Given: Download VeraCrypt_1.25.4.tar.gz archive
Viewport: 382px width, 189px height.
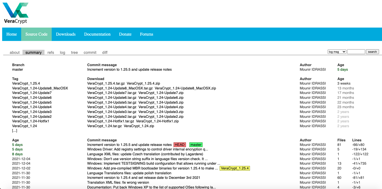Looking at the screenshot, I should coord(106,84).
